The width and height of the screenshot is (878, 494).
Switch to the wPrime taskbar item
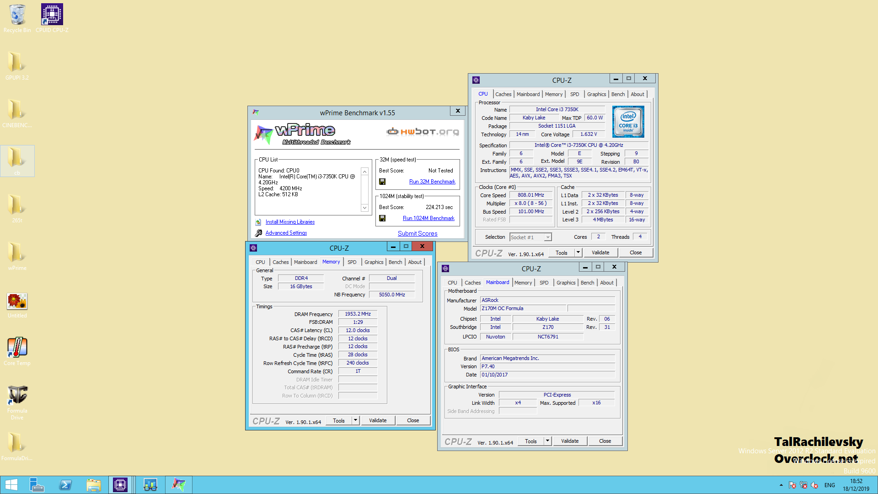tap(179, 485)
